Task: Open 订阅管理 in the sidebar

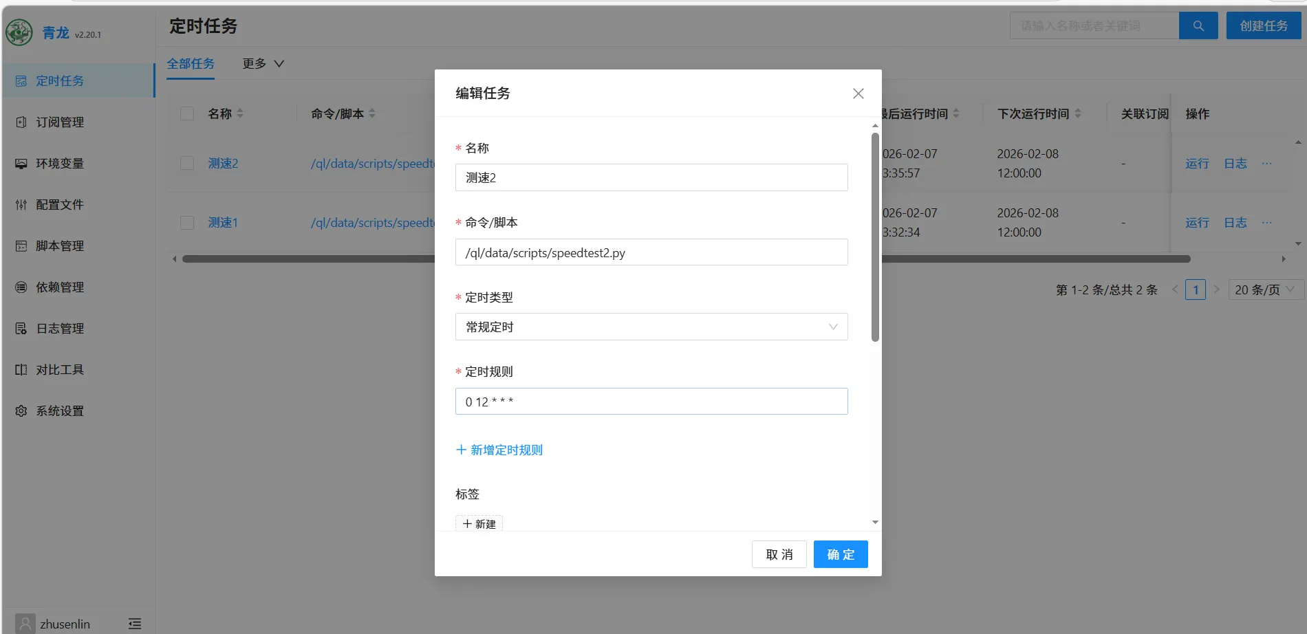Action: [x=59, y=122]
